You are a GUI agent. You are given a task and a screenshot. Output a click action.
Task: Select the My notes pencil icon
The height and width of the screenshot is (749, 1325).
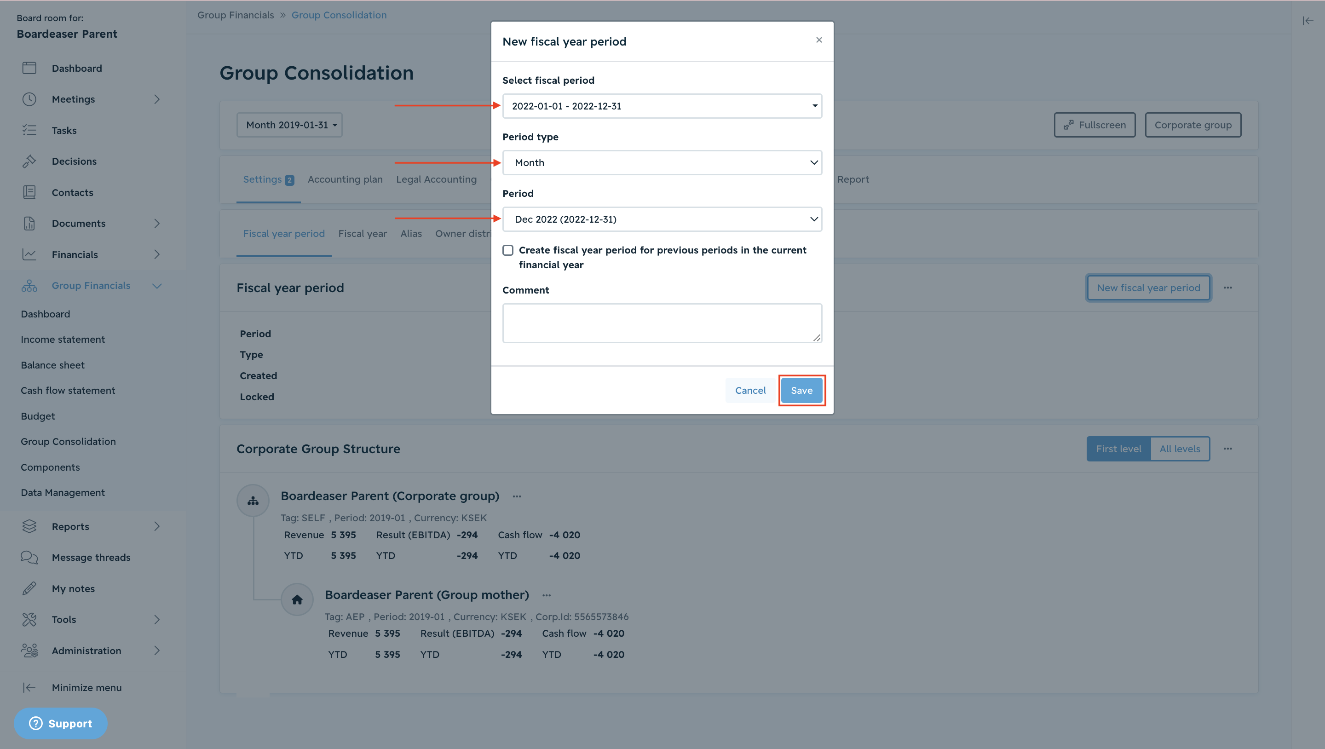pos(29,588)
